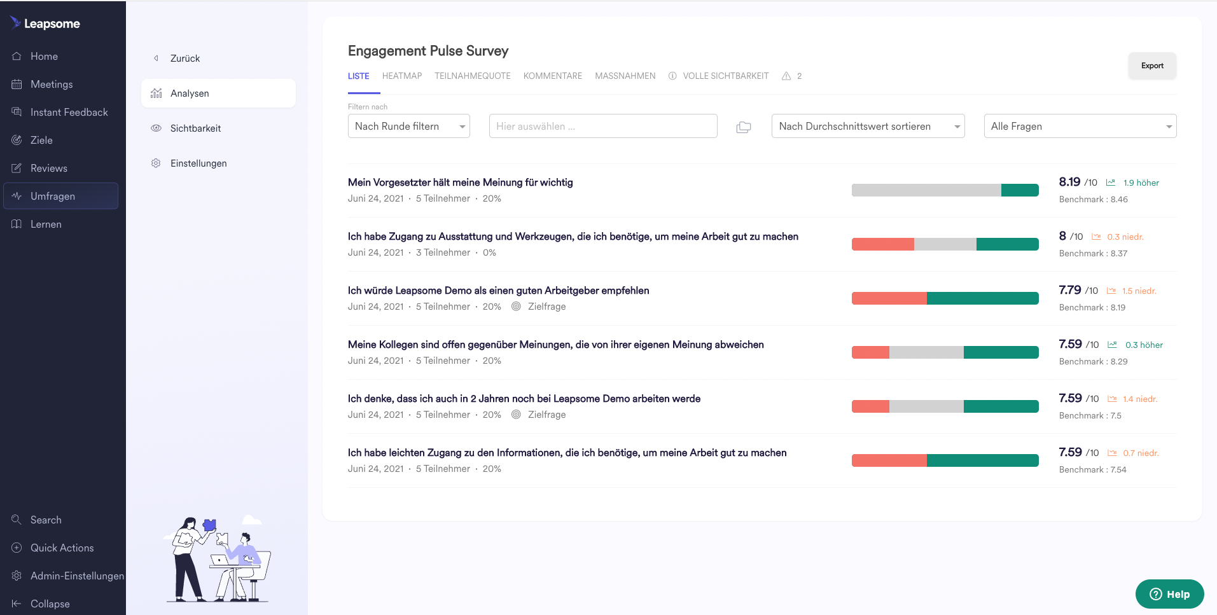
Task: Open Admin-Einstellungen gear icon
Action: (x=17, y=576)
